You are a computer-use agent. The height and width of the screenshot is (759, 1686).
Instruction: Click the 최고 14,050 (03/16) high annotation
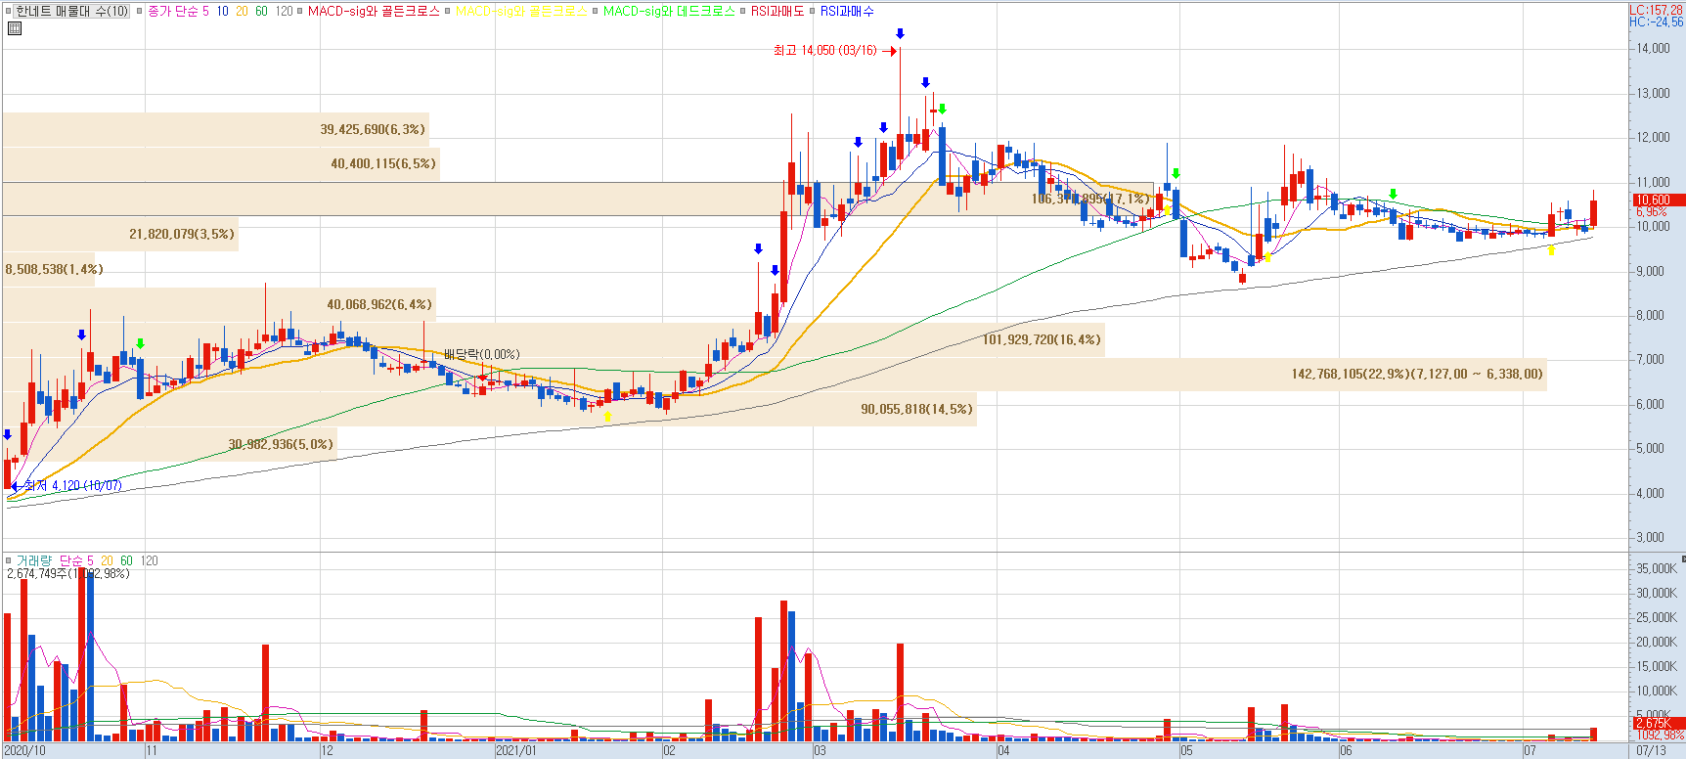824,50
